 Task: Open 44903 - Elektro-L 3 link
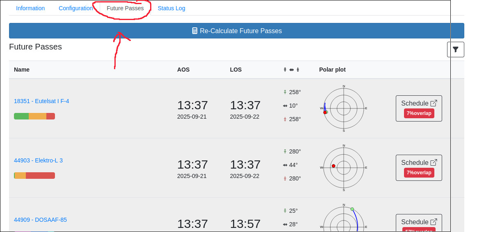[x=38, y=160]
